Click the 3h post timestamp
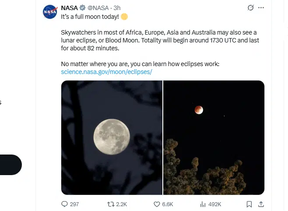 pos(117,8)
